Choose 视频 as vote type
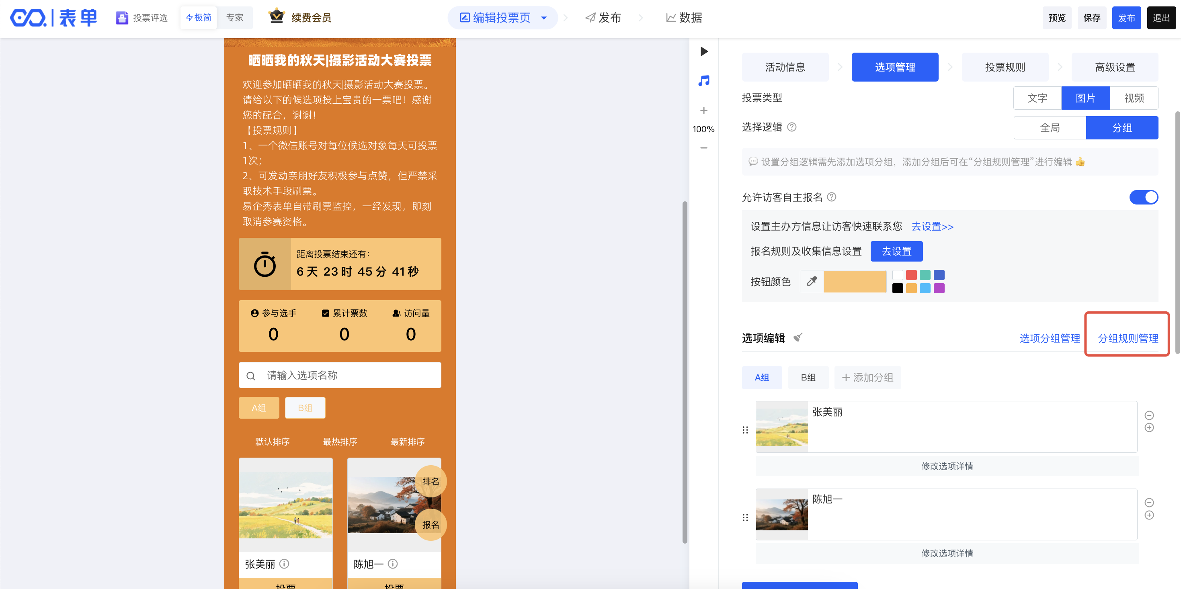1181x589 pixels. point(1134,98)
